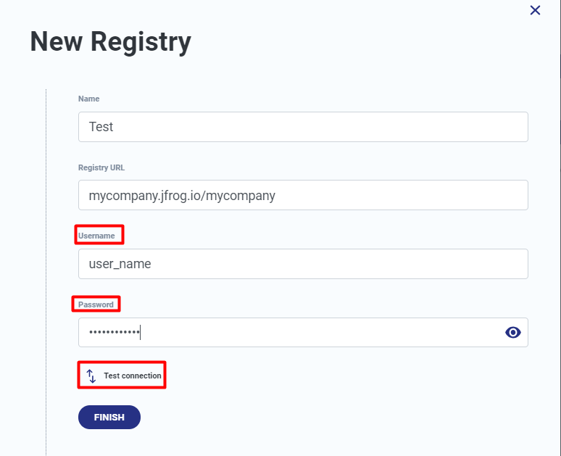Click the New Registry heading
The height and width of the screenshot is (456, 561).
pos(110,42)
